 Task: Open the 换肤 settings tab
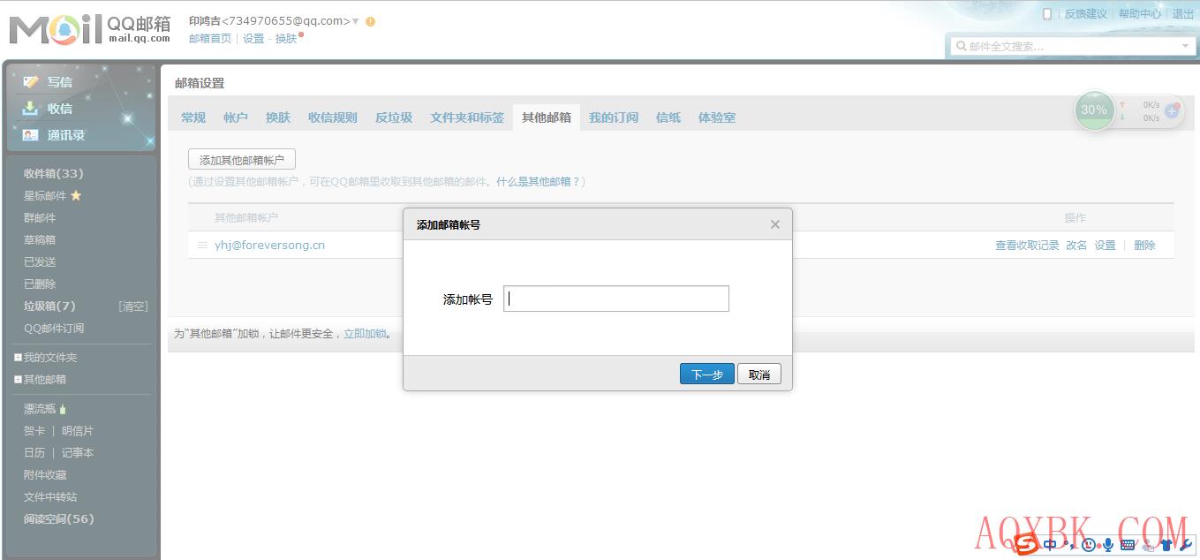click(278, 117)
